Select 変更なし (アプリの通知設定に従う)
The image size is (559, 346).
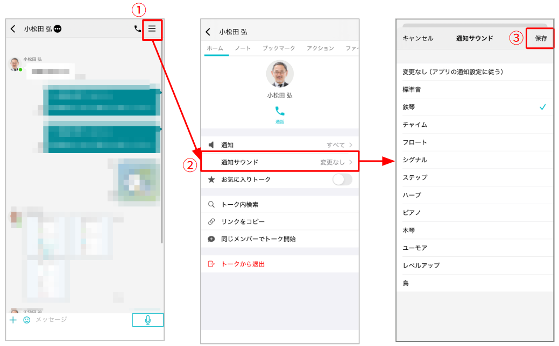click(x=475, y=72)
